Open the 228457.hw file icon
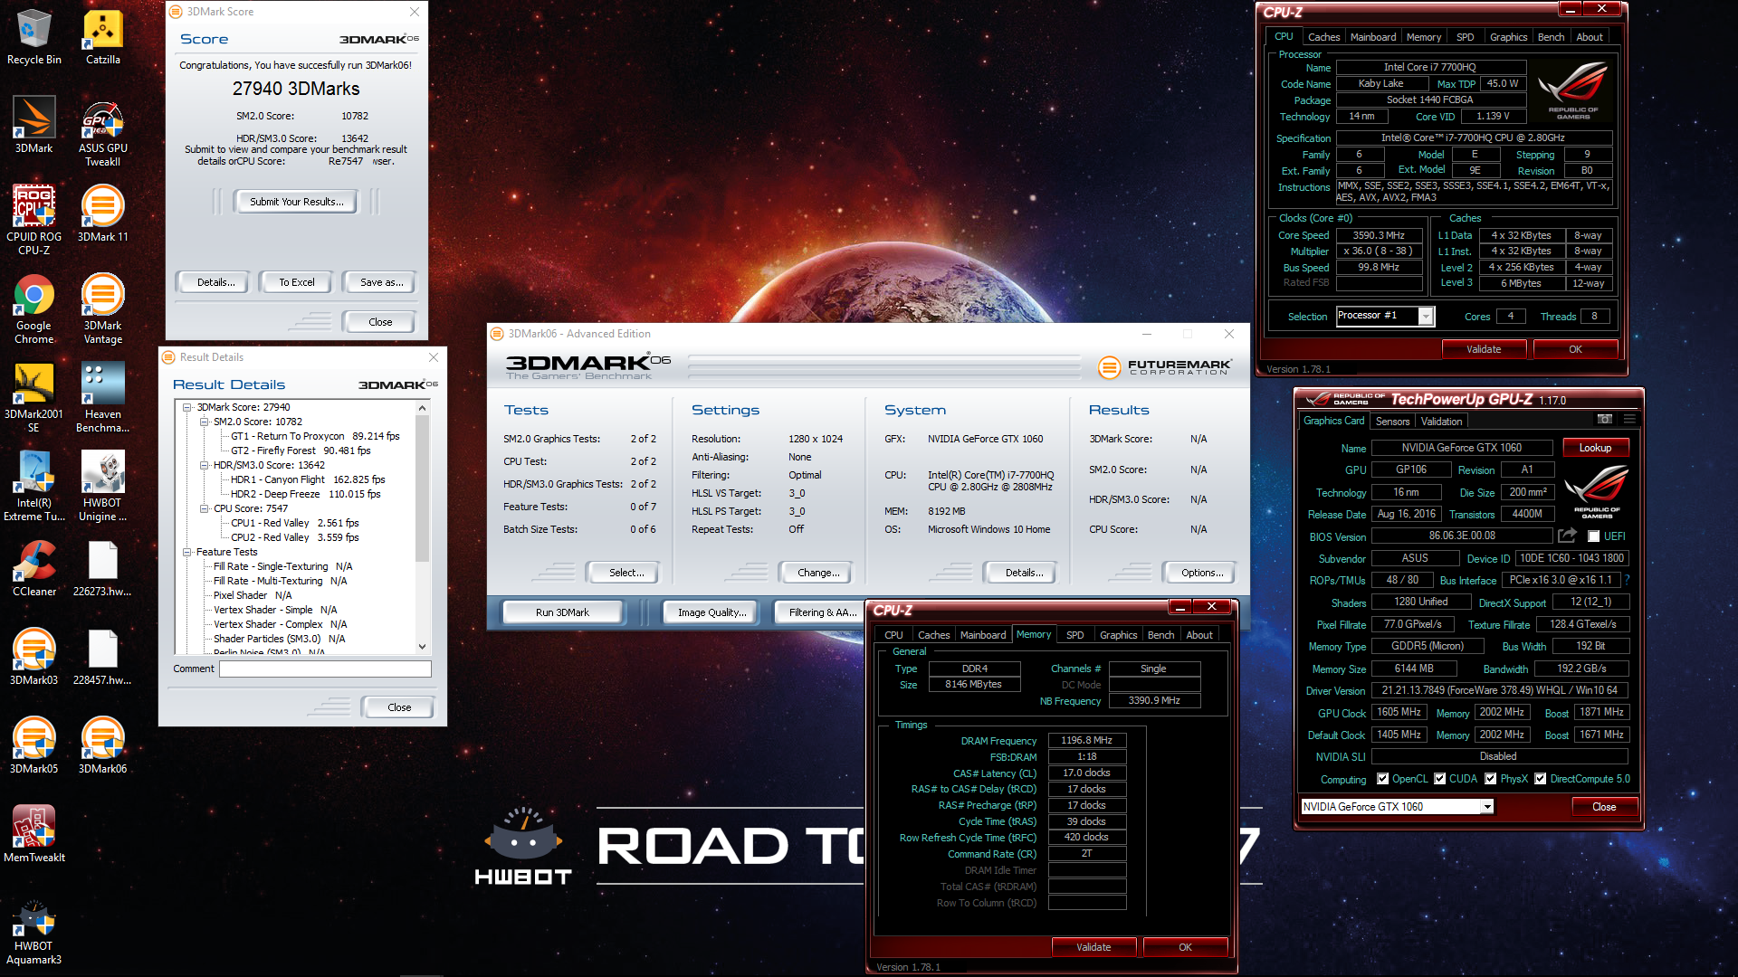Viewport: 1738px width, 977px height. (x=102, y=657)
